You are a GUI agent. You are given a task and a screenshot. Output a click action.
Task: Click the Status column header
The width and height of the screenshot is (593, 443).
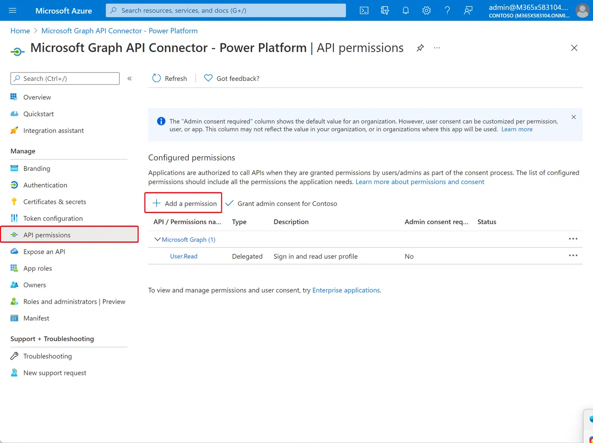coord(487,222)
